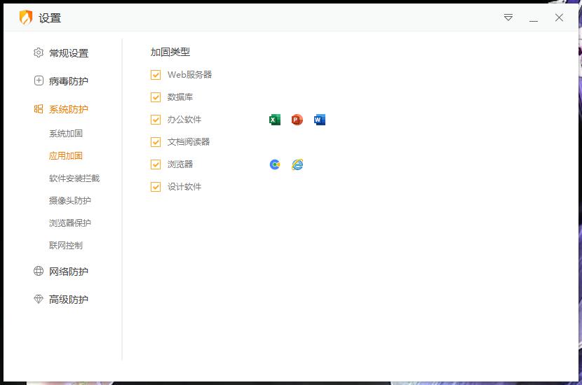Image resolution: width=582 pixels, height=385 pixels.
Task: Uncheck the 文档阅读器 checkbox
Action: pos(156,142)
